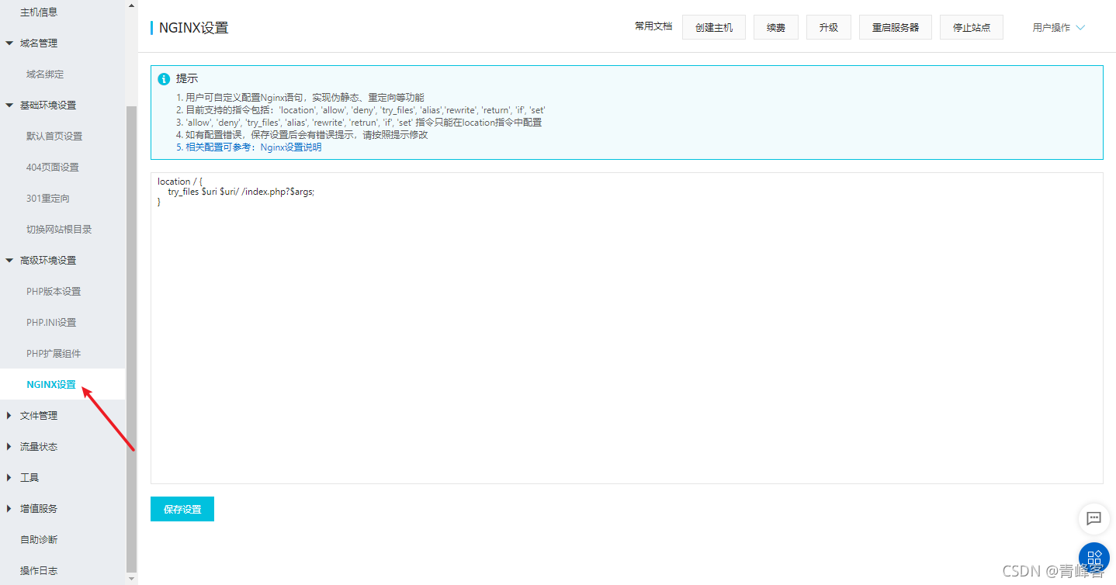Viewport: 1116px width, 585px height.
Task: Expand the 工具 section arrow
Action: click(x=9, y=478)
